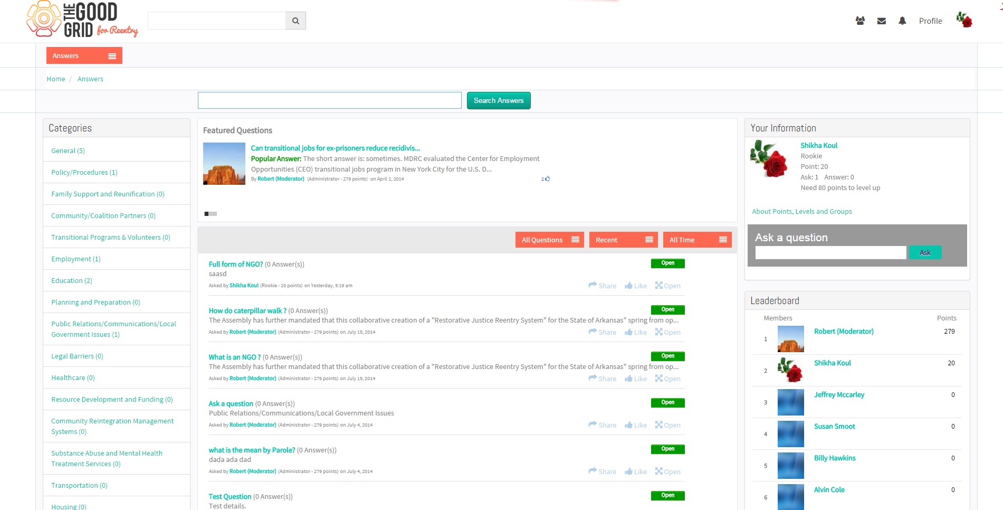Viewport: 1003px width, 510px height.
Task: Open Billy Hawkins leaderboard profile
Action: tap(835, 458)
